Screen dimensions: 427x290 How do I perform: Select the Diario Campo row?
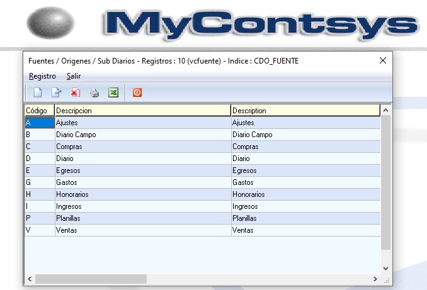142,135
